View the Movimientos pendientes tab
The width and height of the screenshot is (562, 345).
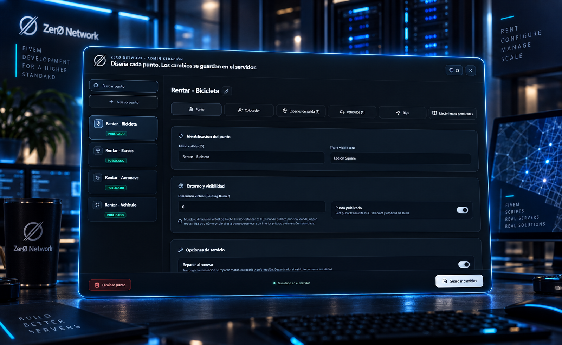pos(453,114)
